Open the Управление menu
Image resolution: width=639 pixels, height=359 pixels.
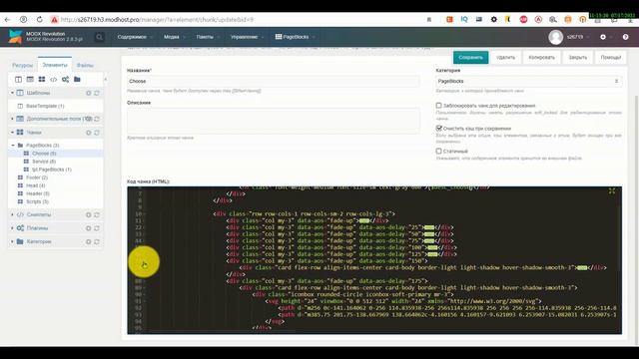[247, 37]
